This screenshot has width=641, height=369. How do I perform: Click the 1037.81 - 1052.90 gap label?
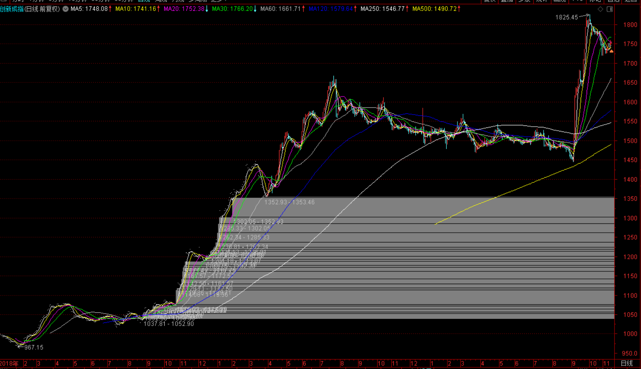[x=169, y=324]
